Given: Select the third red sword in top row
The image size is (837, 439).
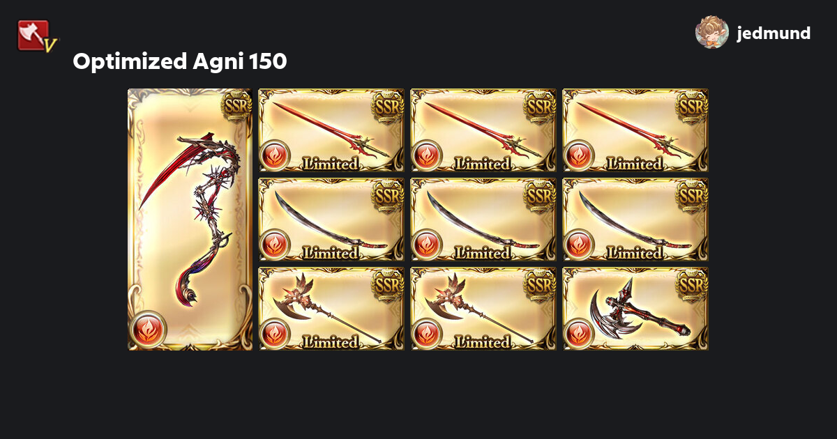Looking at the screenshot, I should pyautogui.click(x=635, y=130).
